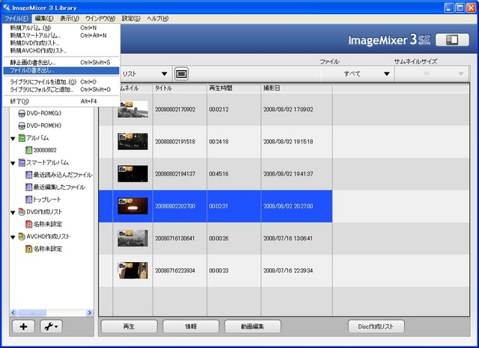
Task: Click duration 00:45:16
Action: point(219,174)
